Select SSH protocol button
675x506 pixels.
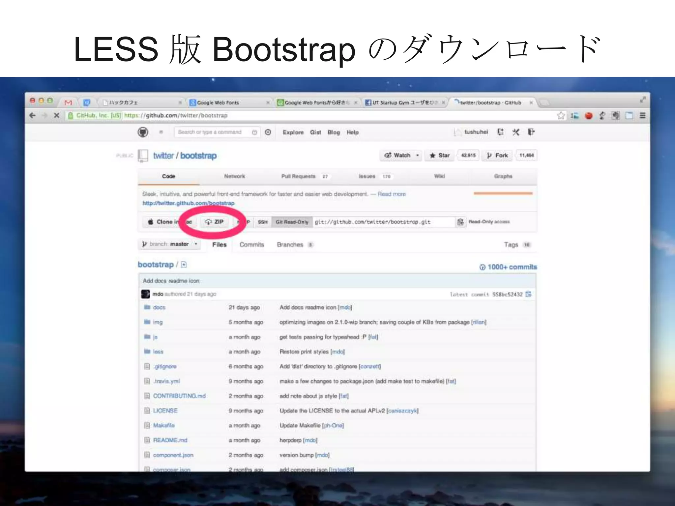[263, 222]
